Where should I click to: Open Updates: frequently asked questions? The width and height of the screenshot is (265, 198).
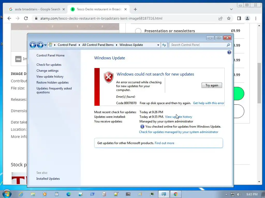click(54, 90)
